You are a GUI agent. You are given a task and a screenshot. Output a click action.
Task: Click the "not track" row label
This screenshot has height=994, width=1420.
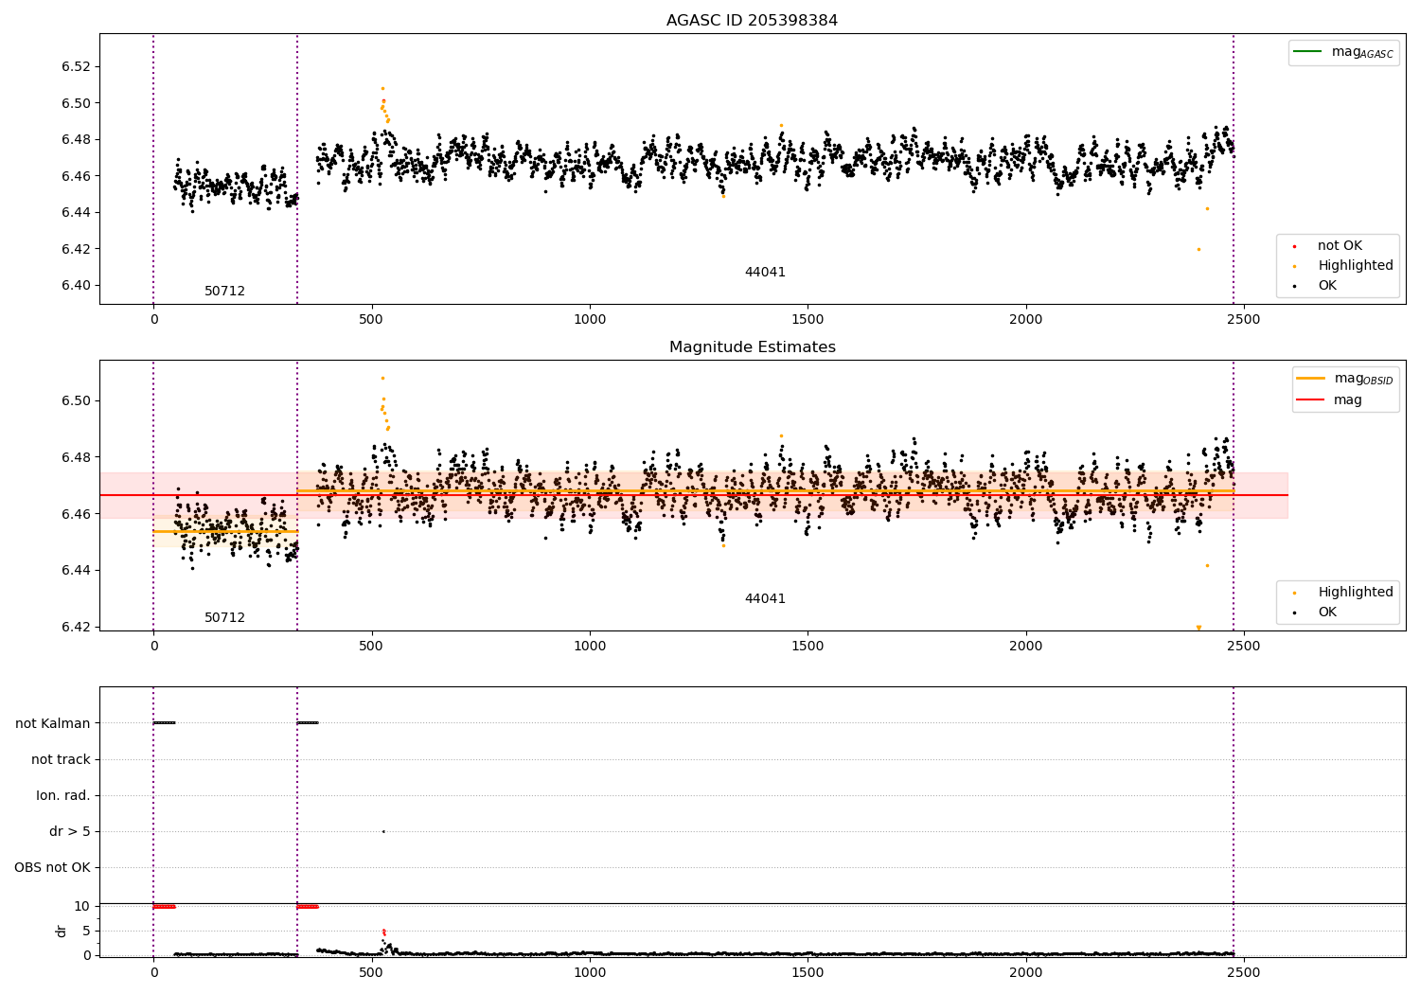pos(61,760)
